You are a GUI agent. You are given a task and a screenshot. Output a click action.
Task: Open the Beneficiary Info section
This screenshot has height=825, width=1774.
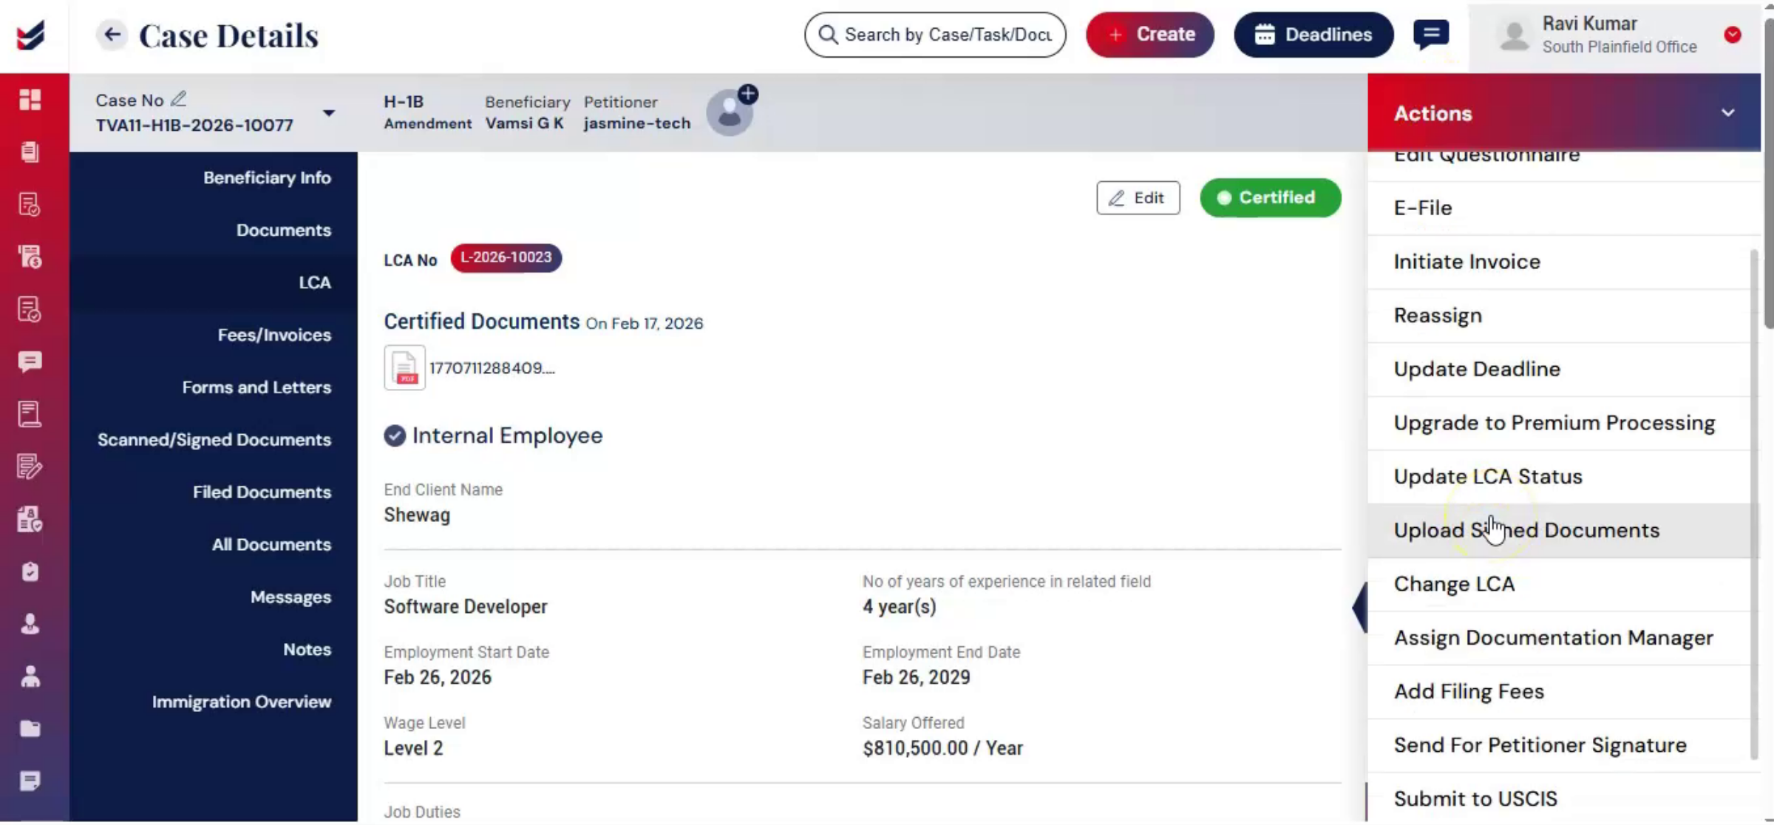[x=267, y=177]
